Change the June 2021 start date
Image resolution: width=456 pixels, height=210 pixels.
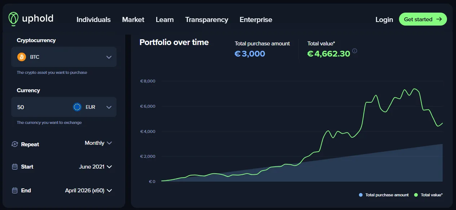[96, 167]
